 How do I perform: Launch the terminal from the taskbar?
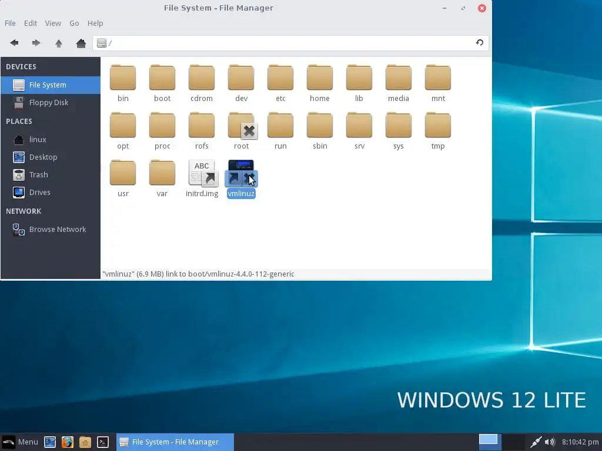pyautogui.click(x=102, y=442)
